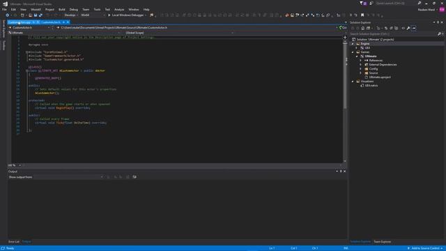Click Add to Source Control in status bar
The width and height of the screenshot is (446, 251).
[426, 248]
